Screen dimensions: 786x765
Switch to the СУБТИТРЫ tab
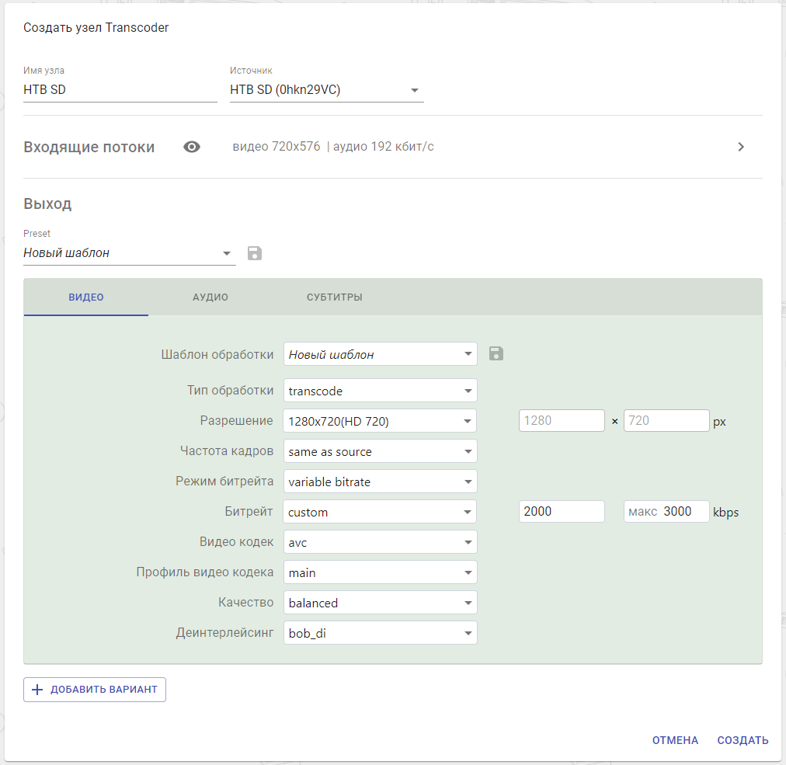click(334, 297)
